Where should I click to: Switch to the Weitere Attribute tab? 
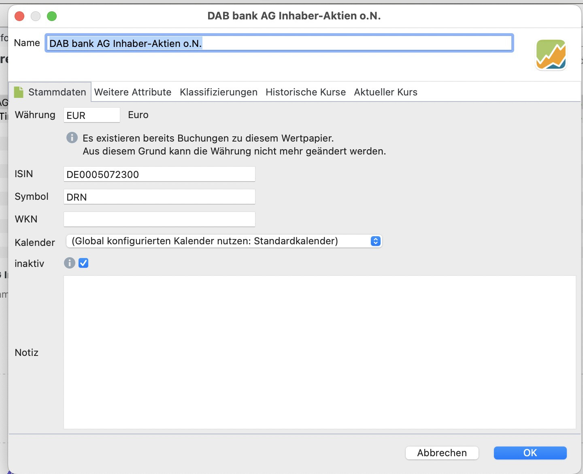(133, 92)
